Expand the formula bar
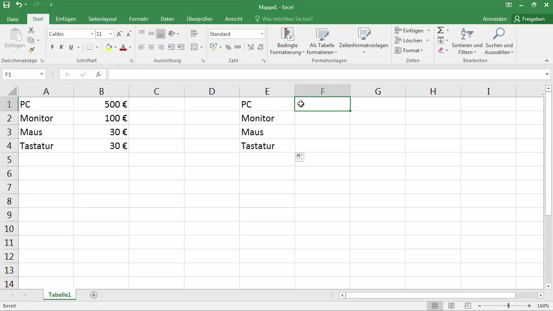Viewport: 553px width, 311px height. click(547, 74)
